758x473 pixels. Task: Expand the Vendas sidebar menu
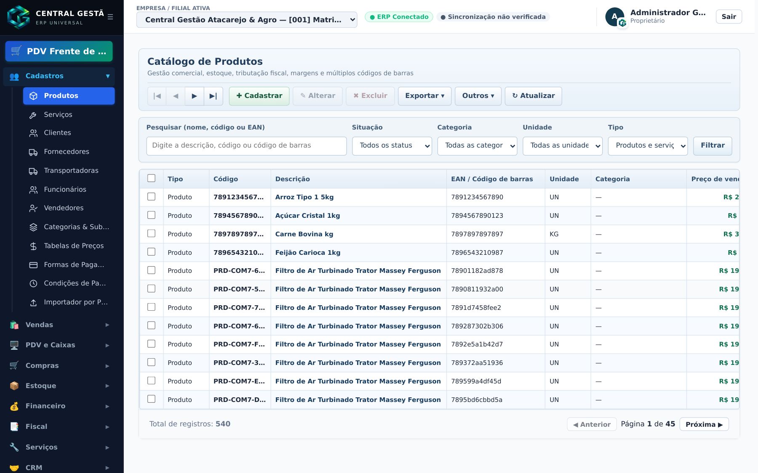(59, 325)
